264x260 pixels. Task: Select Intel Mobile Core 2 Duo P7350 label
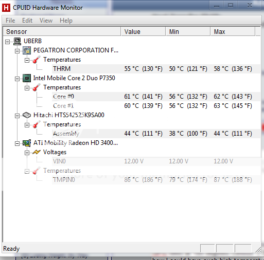74,78
